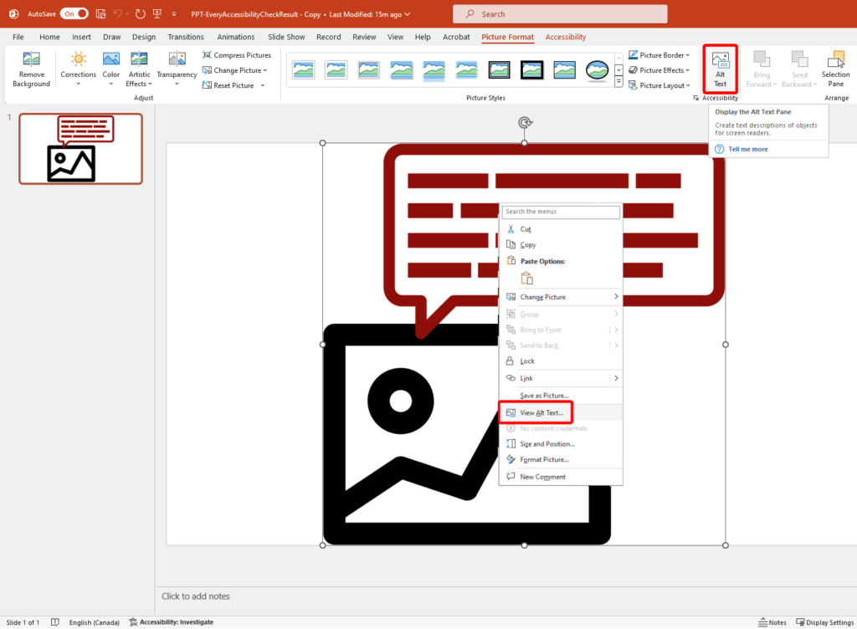The width and height of the screenshot is (857, 629).
Task: Open the Color adjustment tool
Action: (110, 69)
